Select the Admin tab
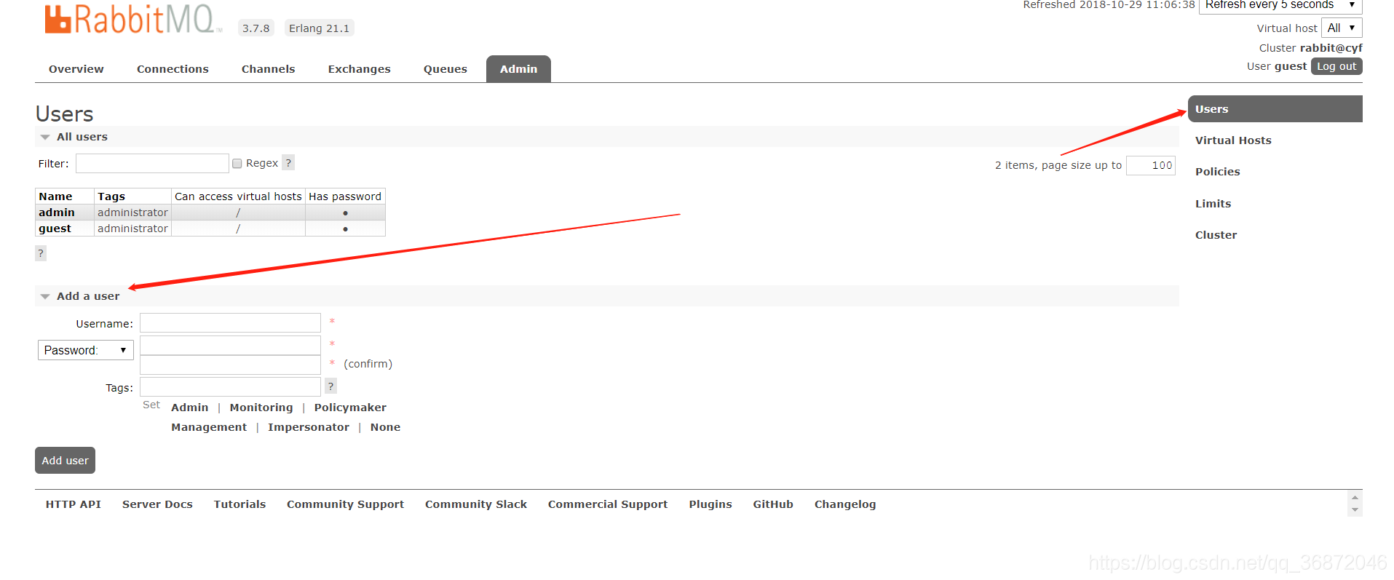The width and height of the screenshot is (1394, 580). coord(518,69)
